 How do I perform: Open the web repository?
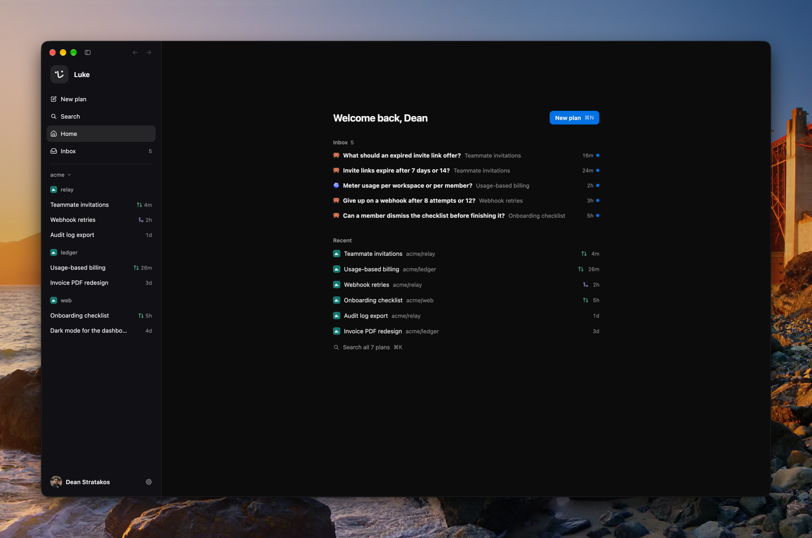tap(61, 300)
